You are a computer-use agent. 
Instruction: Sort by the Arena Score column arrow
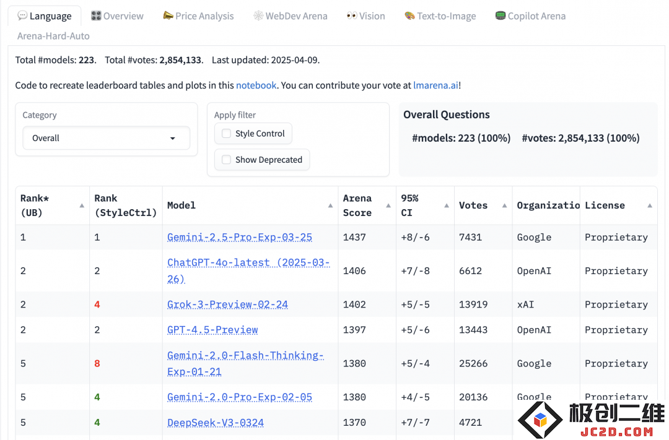388,205
